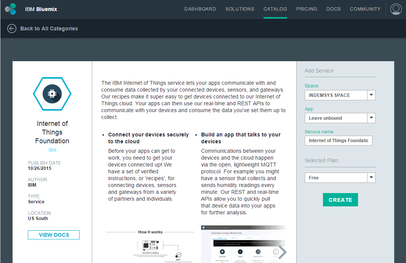The width and height of the screenshot is (406, 263).
Task: Click the Service type value
Action: click(x=36, y=202)
